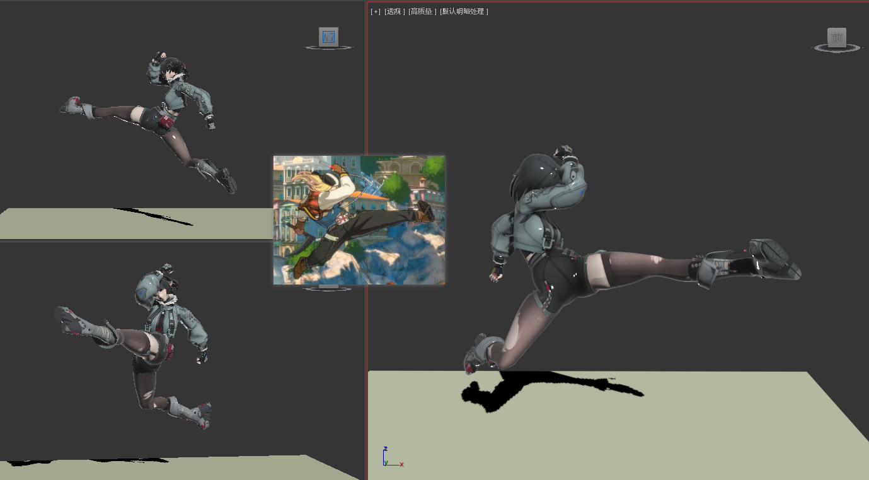Open the [+] viewport general menu
869x480 pixels.
coord(376,11)
